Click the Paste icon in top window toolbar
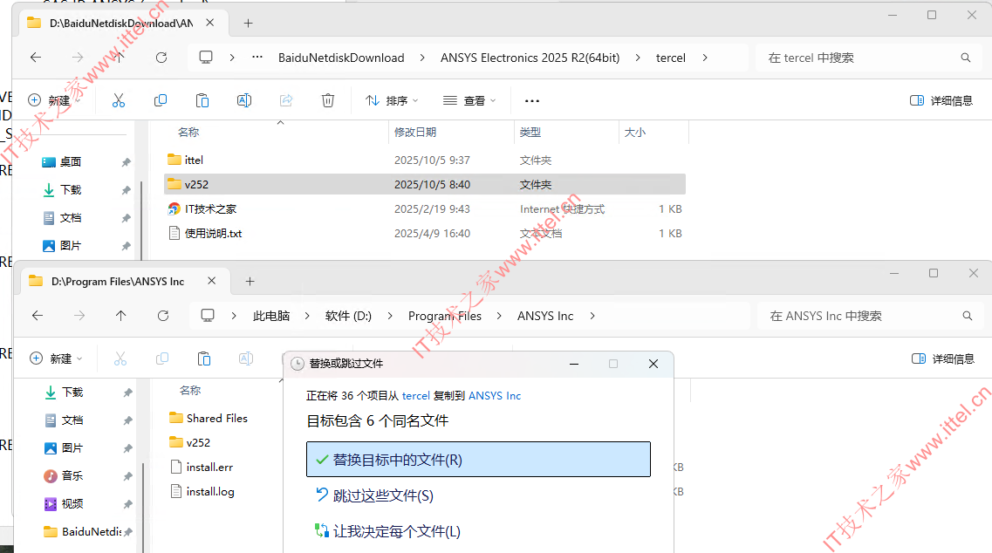The width and height of the screenshot is (992, 553). (202, 100)
